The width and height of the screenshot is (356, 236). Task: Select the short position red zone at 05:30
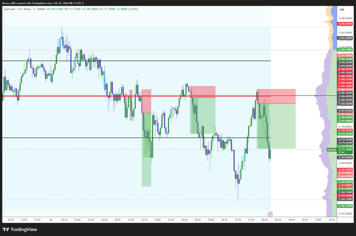[x=203, y=92]
